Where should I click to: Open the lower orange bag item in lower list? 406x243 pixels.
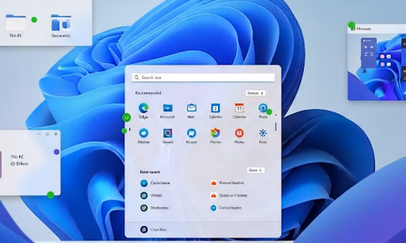(x=214, y=196)
